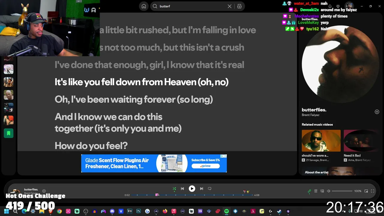Image resolution: width=384 pixels, height=216 pixels.
Task: Open Firefox from the taskbar
Action: coord(165,211)
